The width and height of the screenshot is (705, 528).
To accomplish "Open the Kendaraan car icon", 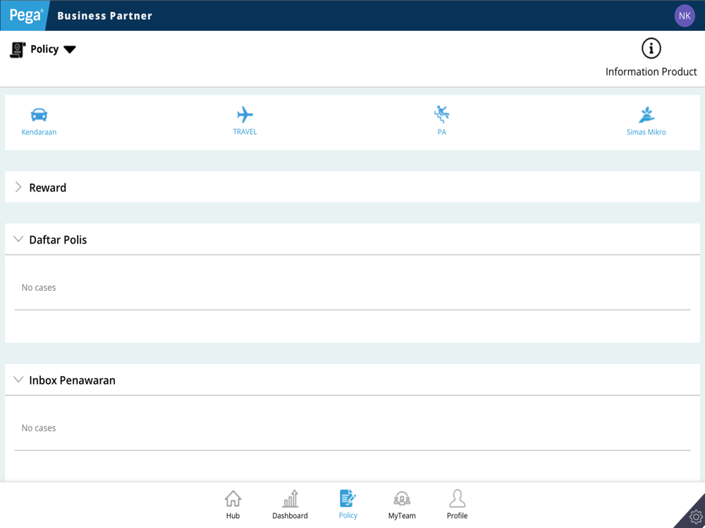I will (x=39, y=115).
